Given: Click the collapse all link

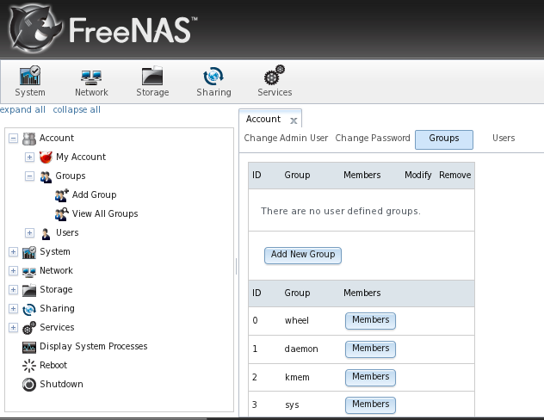Looking at the screenshot, I should [77, 109].
